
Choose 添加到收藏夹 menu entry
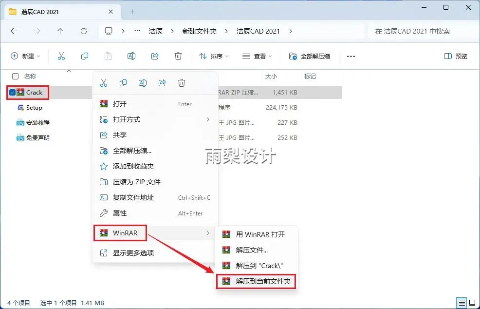click(155, 166)
